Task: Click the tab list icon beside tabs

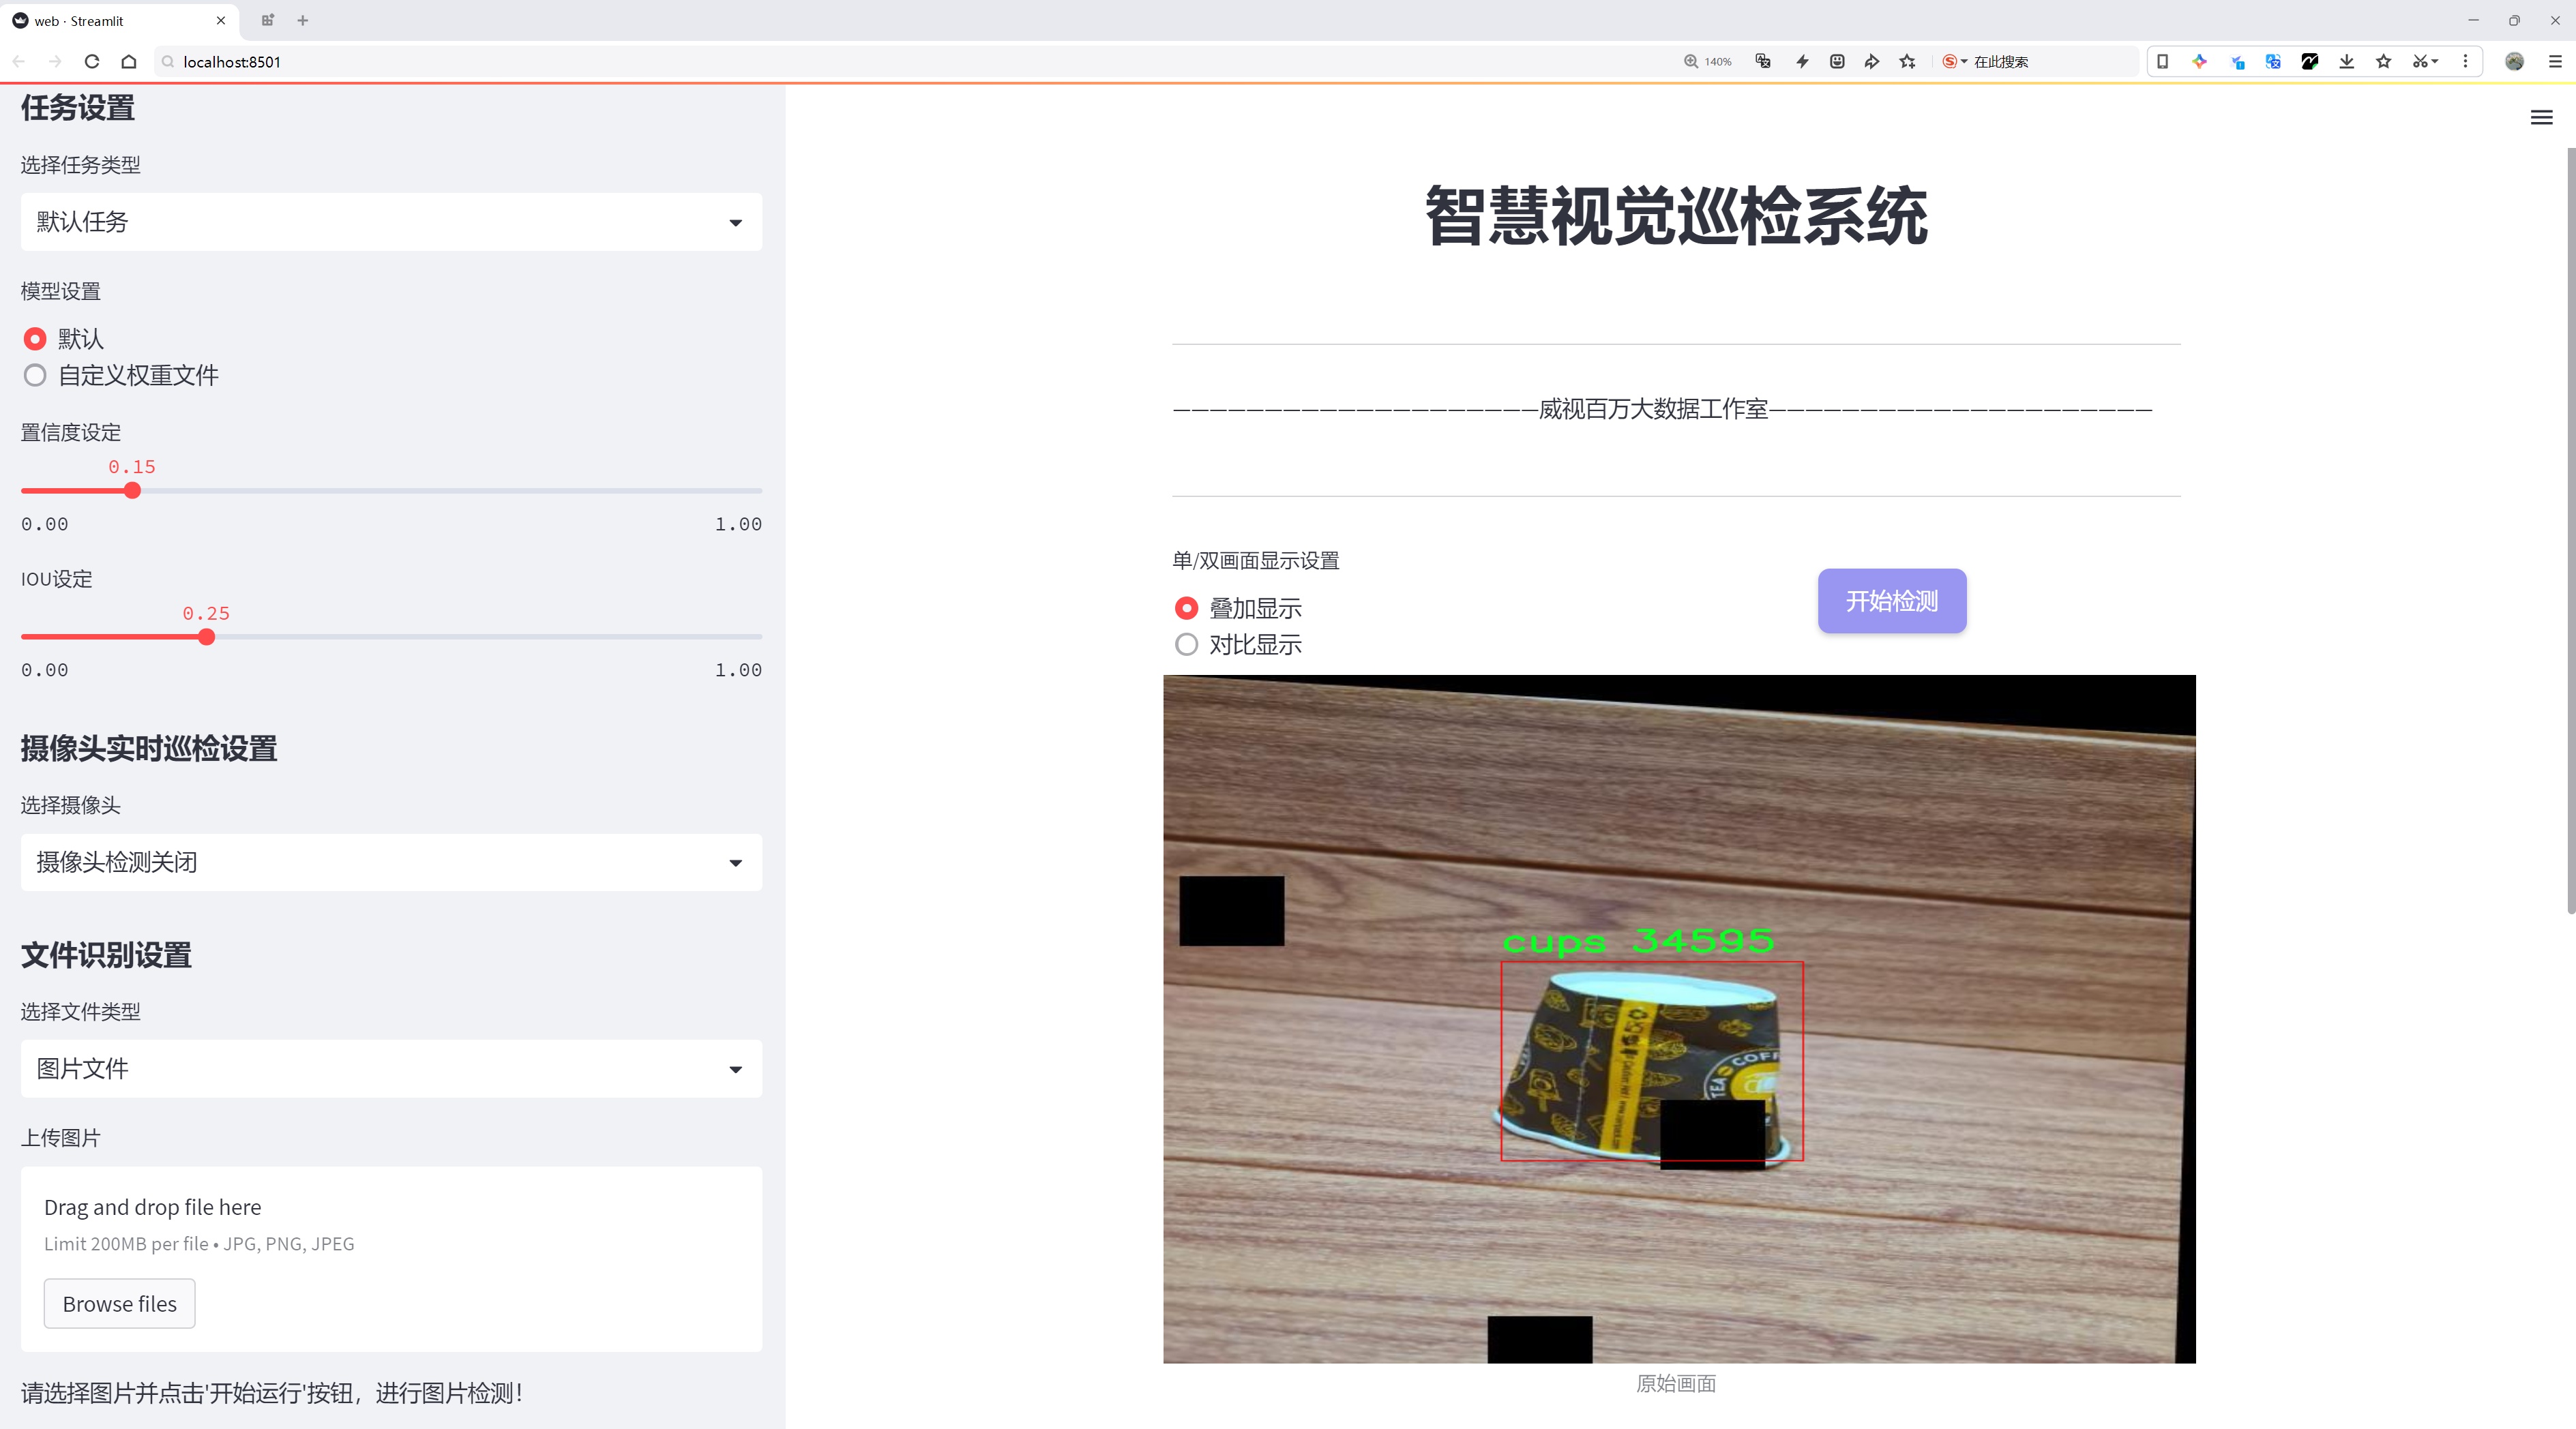Action: tap(267, 20)
